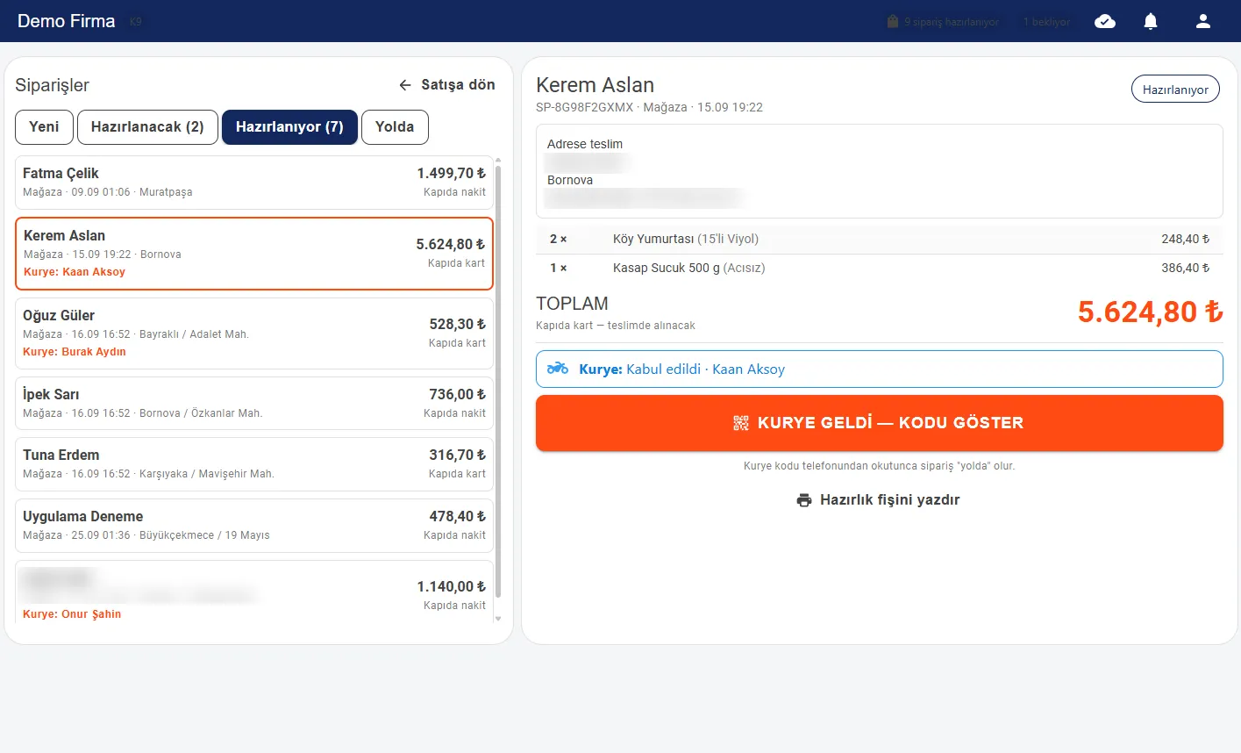Click Kurye: Kaan Aksoy label in list
Viewport: 1241px width, 753px height.
(x=75, y=272)
